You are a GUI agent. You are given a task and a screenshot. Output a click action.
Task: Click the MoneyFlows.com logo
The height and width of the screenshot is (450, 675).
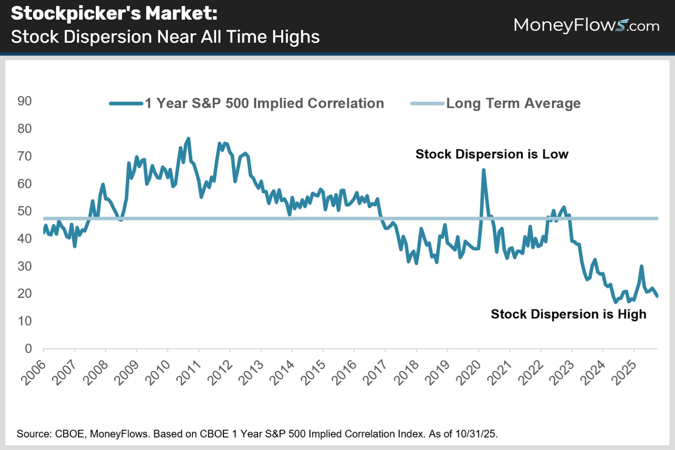[586, 25]
